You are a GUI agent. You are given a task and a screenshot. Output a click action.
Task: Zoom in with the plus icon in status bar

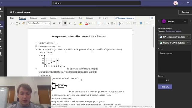pos(115,107)
